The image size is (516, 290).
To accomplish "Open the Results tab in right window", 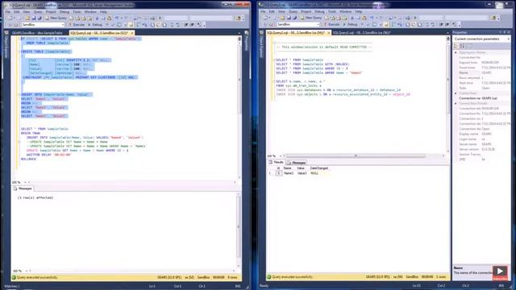I will click(x=276, y=163).
